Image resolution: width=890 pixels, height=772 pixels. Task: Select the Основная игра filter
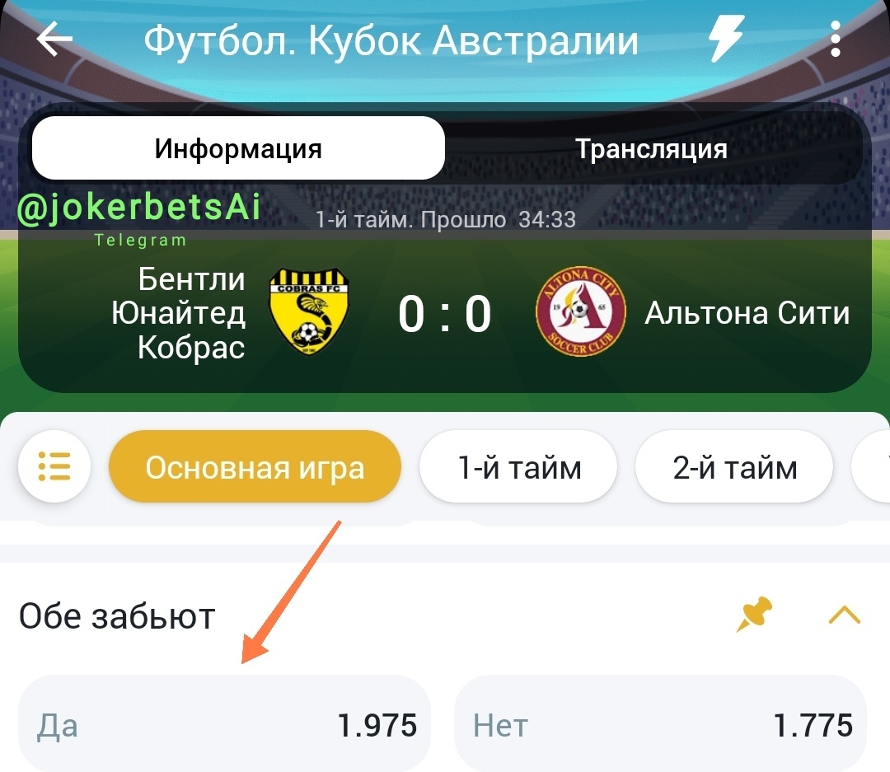[255, 466]
